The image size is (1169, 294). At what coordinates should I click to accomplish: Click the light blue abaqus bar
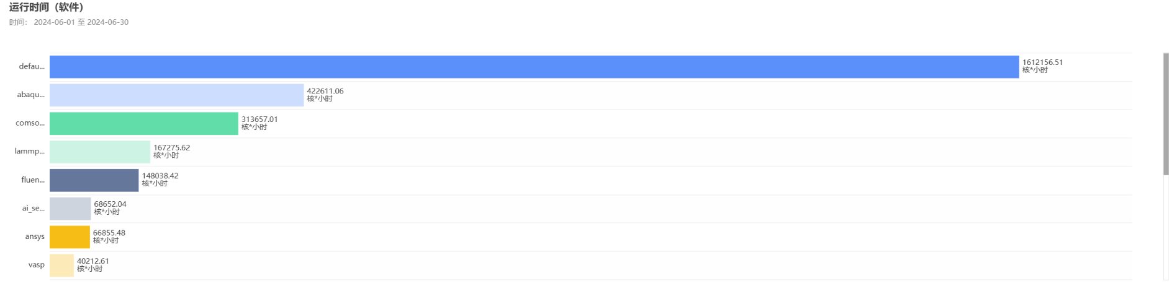tap(176, 95)
